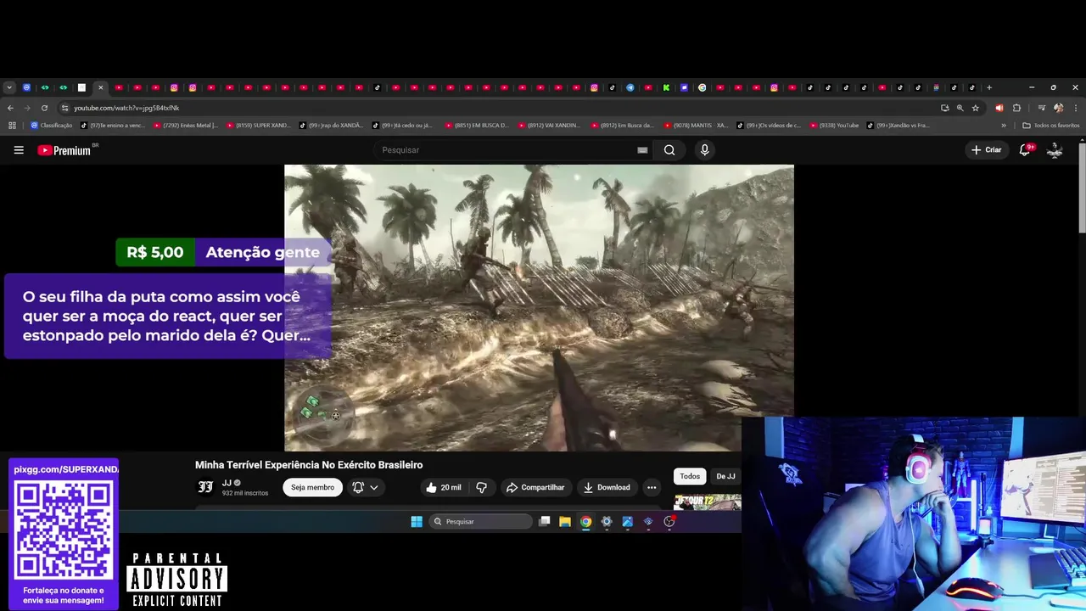1086x611 pixels.
Task: Open the SUPER XAND bookmark
Action: [x=258, y=126]
